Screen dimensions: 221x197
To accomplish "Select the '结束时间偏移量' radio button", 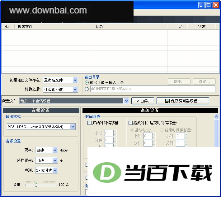I will [x=162, y=130].
